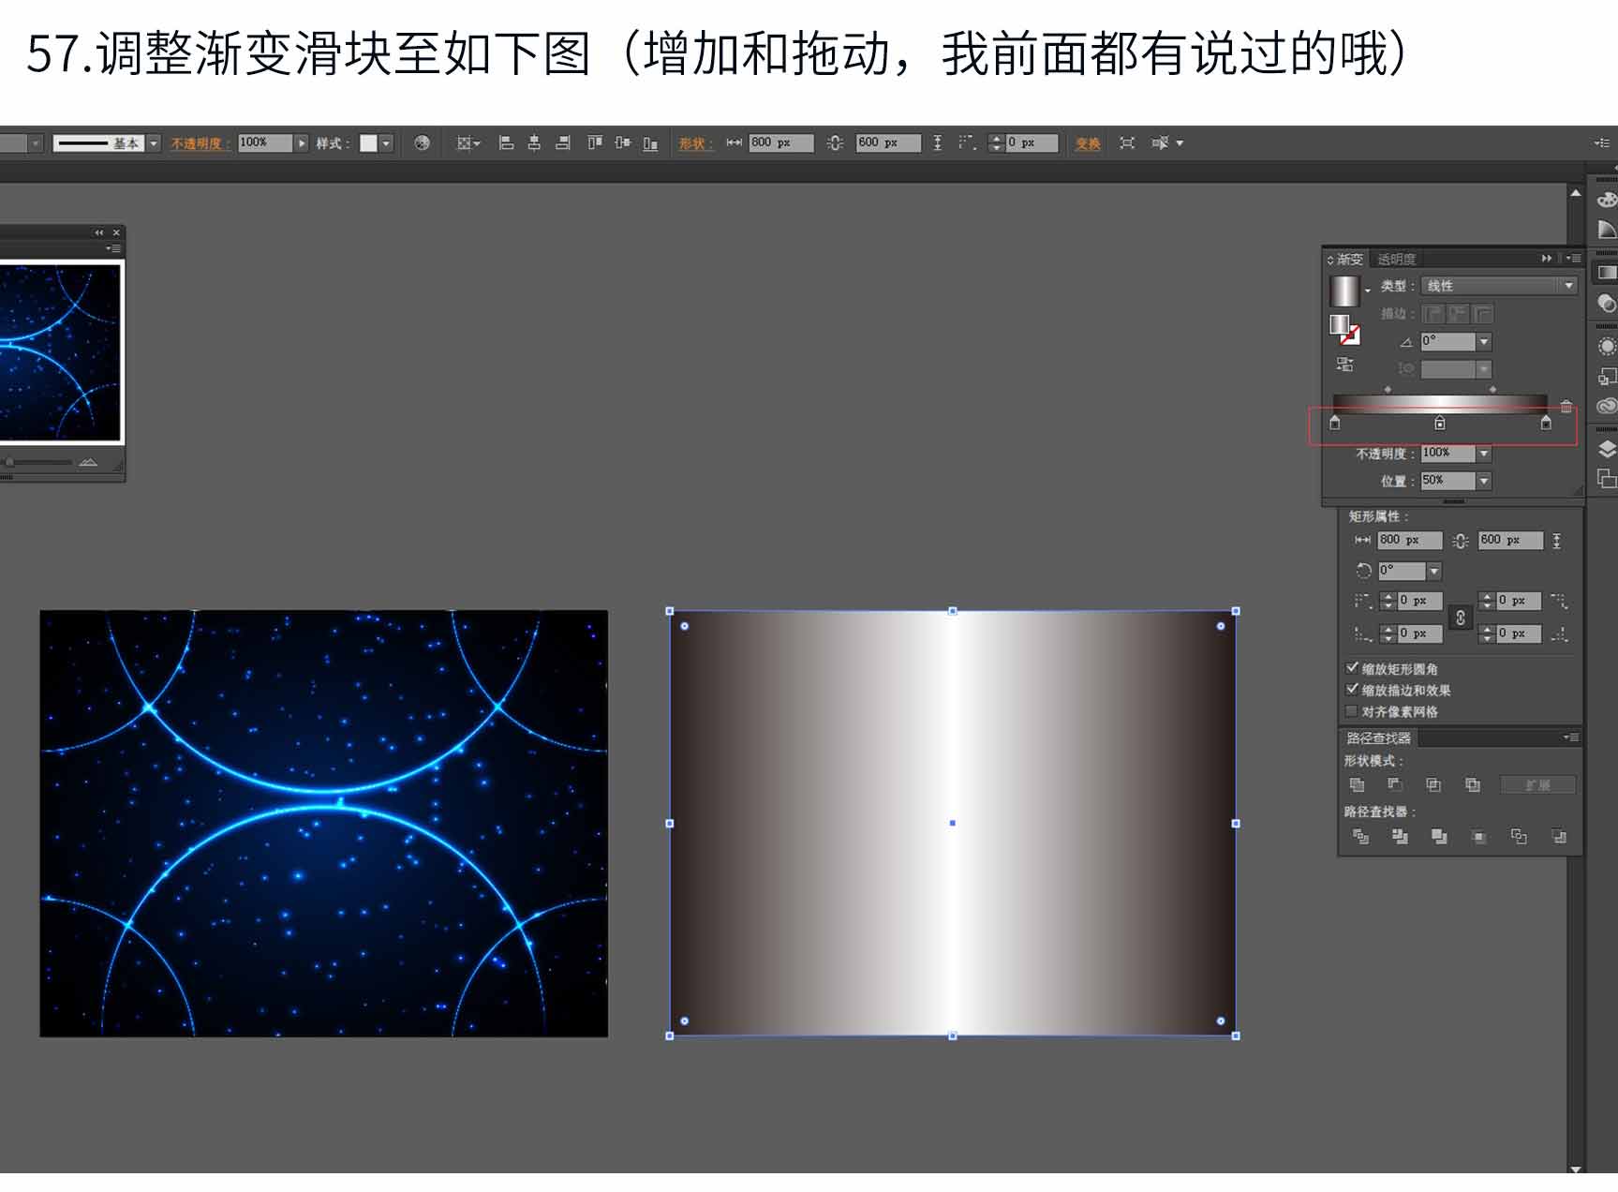
Task: Select the left dark gradient stop
Action: 1335,423
